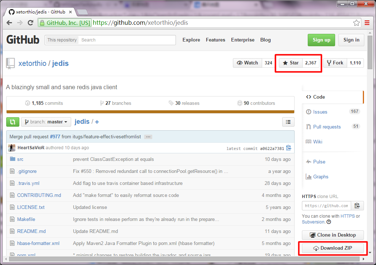
Task: Star the jedis repository
Action: (291, 63)
